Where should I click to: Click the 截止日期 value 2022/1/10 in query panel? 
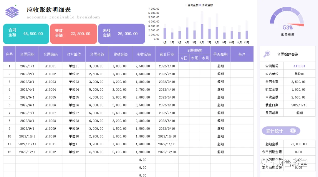tap(299, 105)
